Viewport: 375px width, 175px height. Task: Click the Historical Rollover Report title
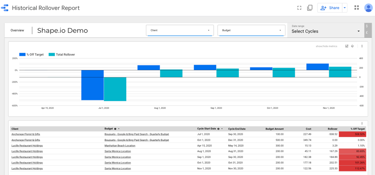coord(46,8)
